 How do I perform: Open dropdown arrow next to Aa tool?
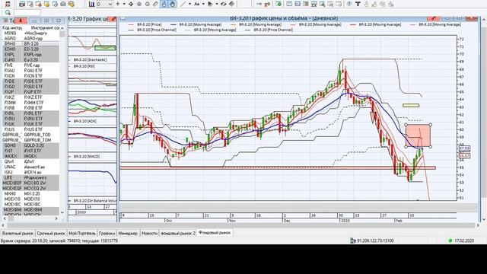click(x=203, y=4)
